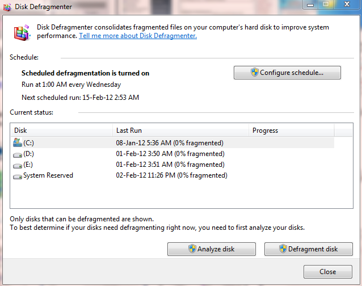
Task: Select the System Reserved row
Action: (x=172, y=175)
